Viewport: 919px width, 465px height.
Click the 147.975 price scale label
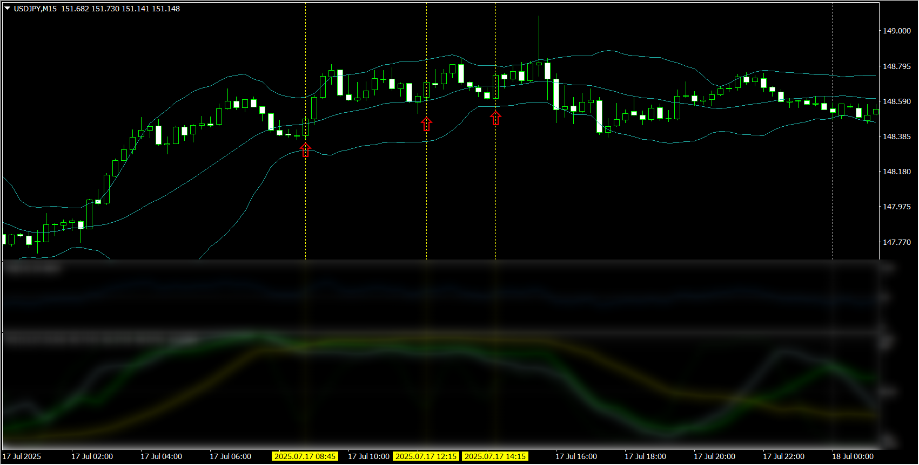pos(896,207)
